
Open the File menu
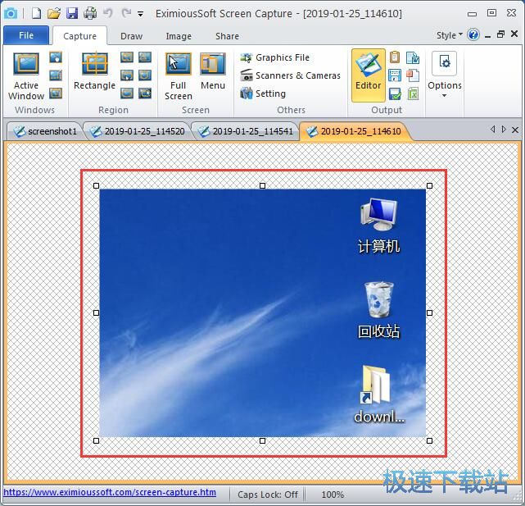coord(26,35)
